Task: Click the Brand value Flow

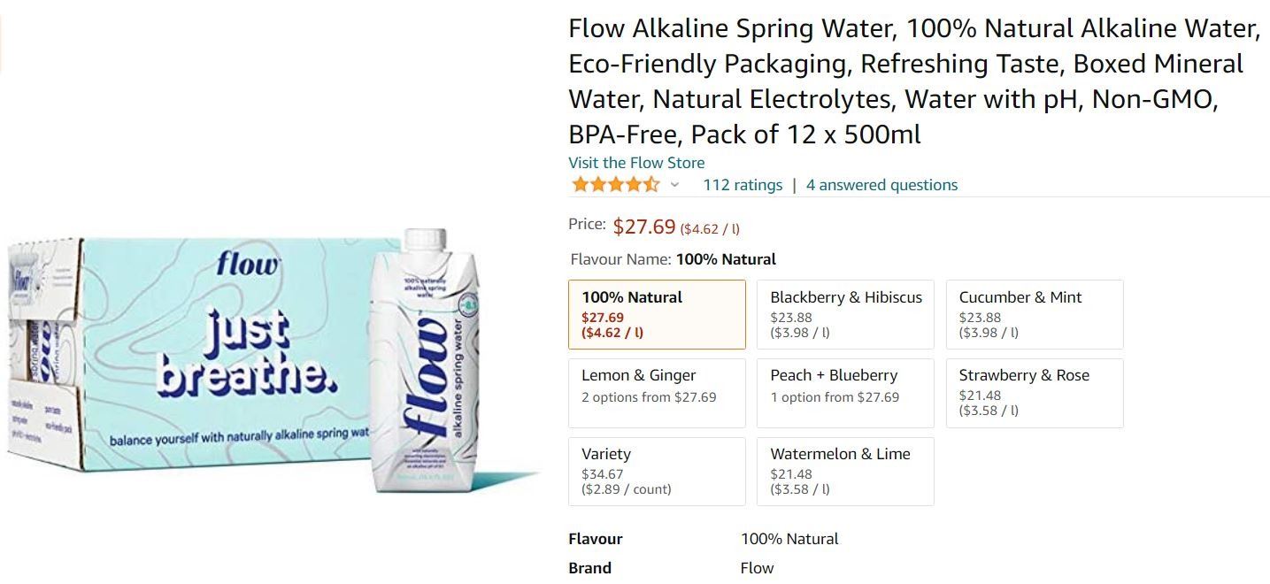Action: coord(757,568)
